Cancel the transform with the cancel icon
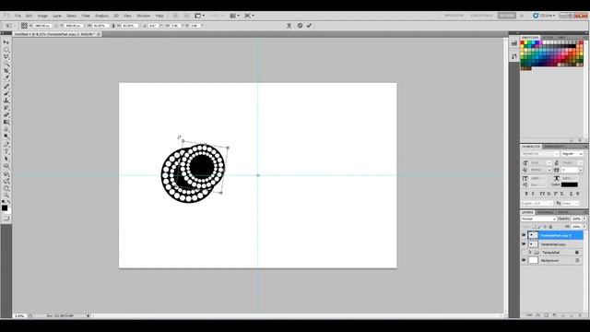Screen dimensions: 590x332 coord(300,26)
